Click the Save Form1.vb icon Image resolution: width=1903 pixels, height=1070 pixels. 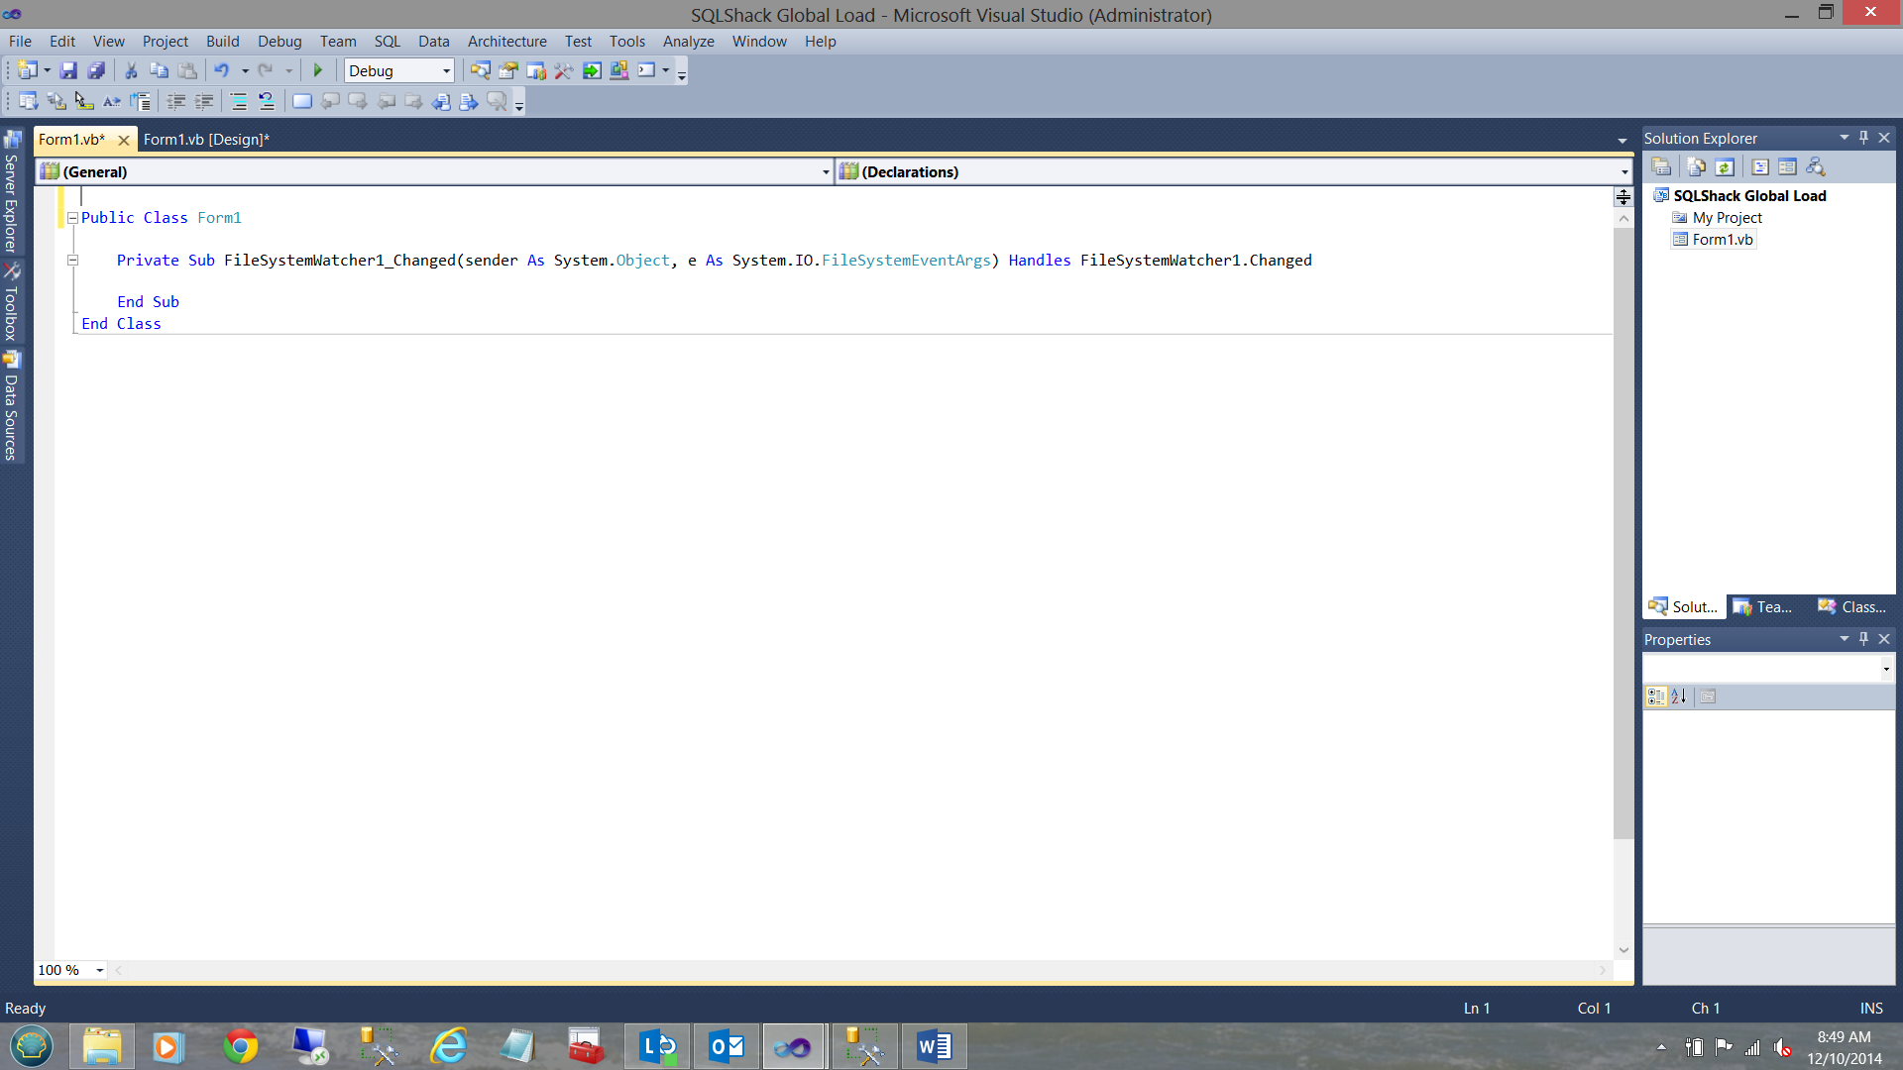click(68, 70)
